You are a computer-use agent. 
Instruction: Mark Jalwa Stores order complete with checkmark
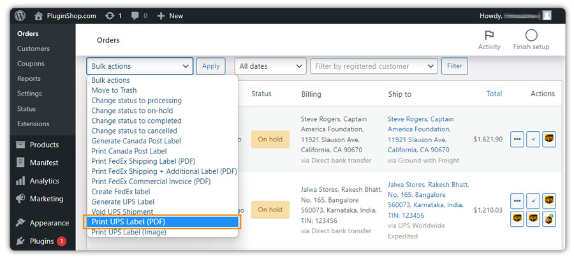[533, 201]
